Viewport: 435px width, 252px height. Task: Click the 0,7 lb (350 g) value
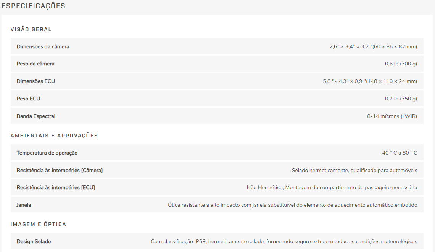[x=401, y=99]
